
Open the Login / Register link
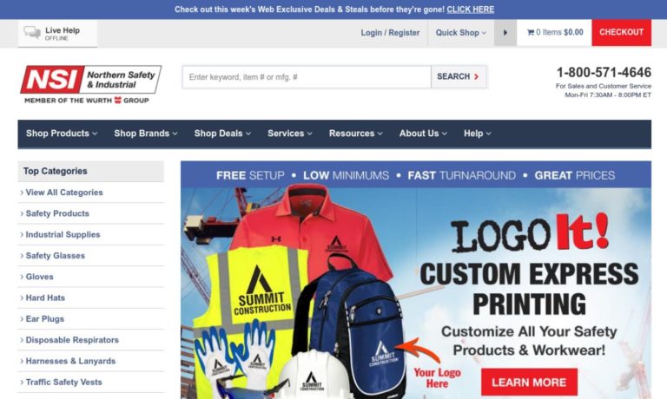click(390, 33)
